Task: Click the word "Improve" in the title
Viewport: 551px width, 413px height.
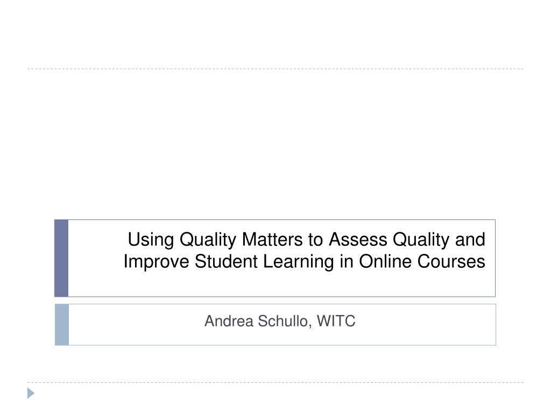Action: 157,262
